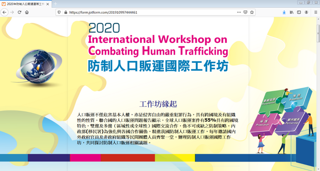Viewport: 320px width, 171px height.
Task: Toggle the sidebar view icon
Action: (x=299, y=12)
